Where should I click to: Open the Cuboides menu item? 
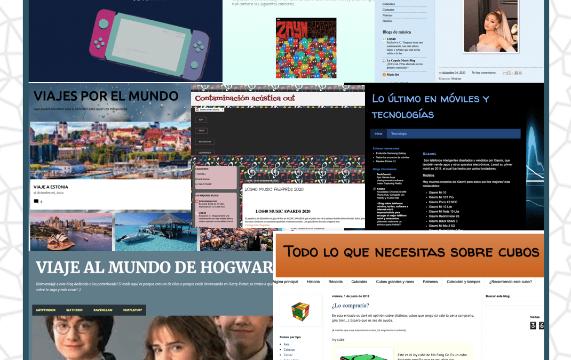(x=360, y=282)
